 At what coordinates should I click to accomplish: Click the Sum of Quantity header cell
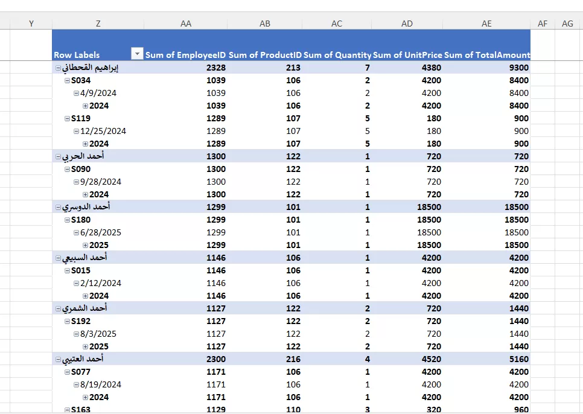(337, 55)
